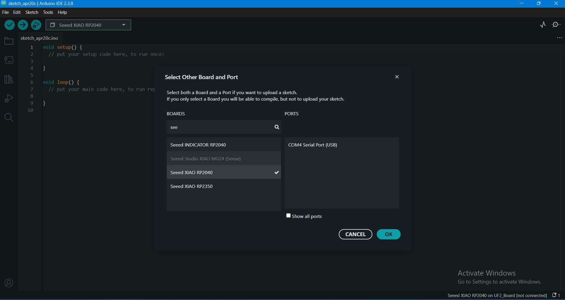Screen dimensions: 565x300
Task: Open the Sketchbook folder sidebar
Action: click(9, 41)
